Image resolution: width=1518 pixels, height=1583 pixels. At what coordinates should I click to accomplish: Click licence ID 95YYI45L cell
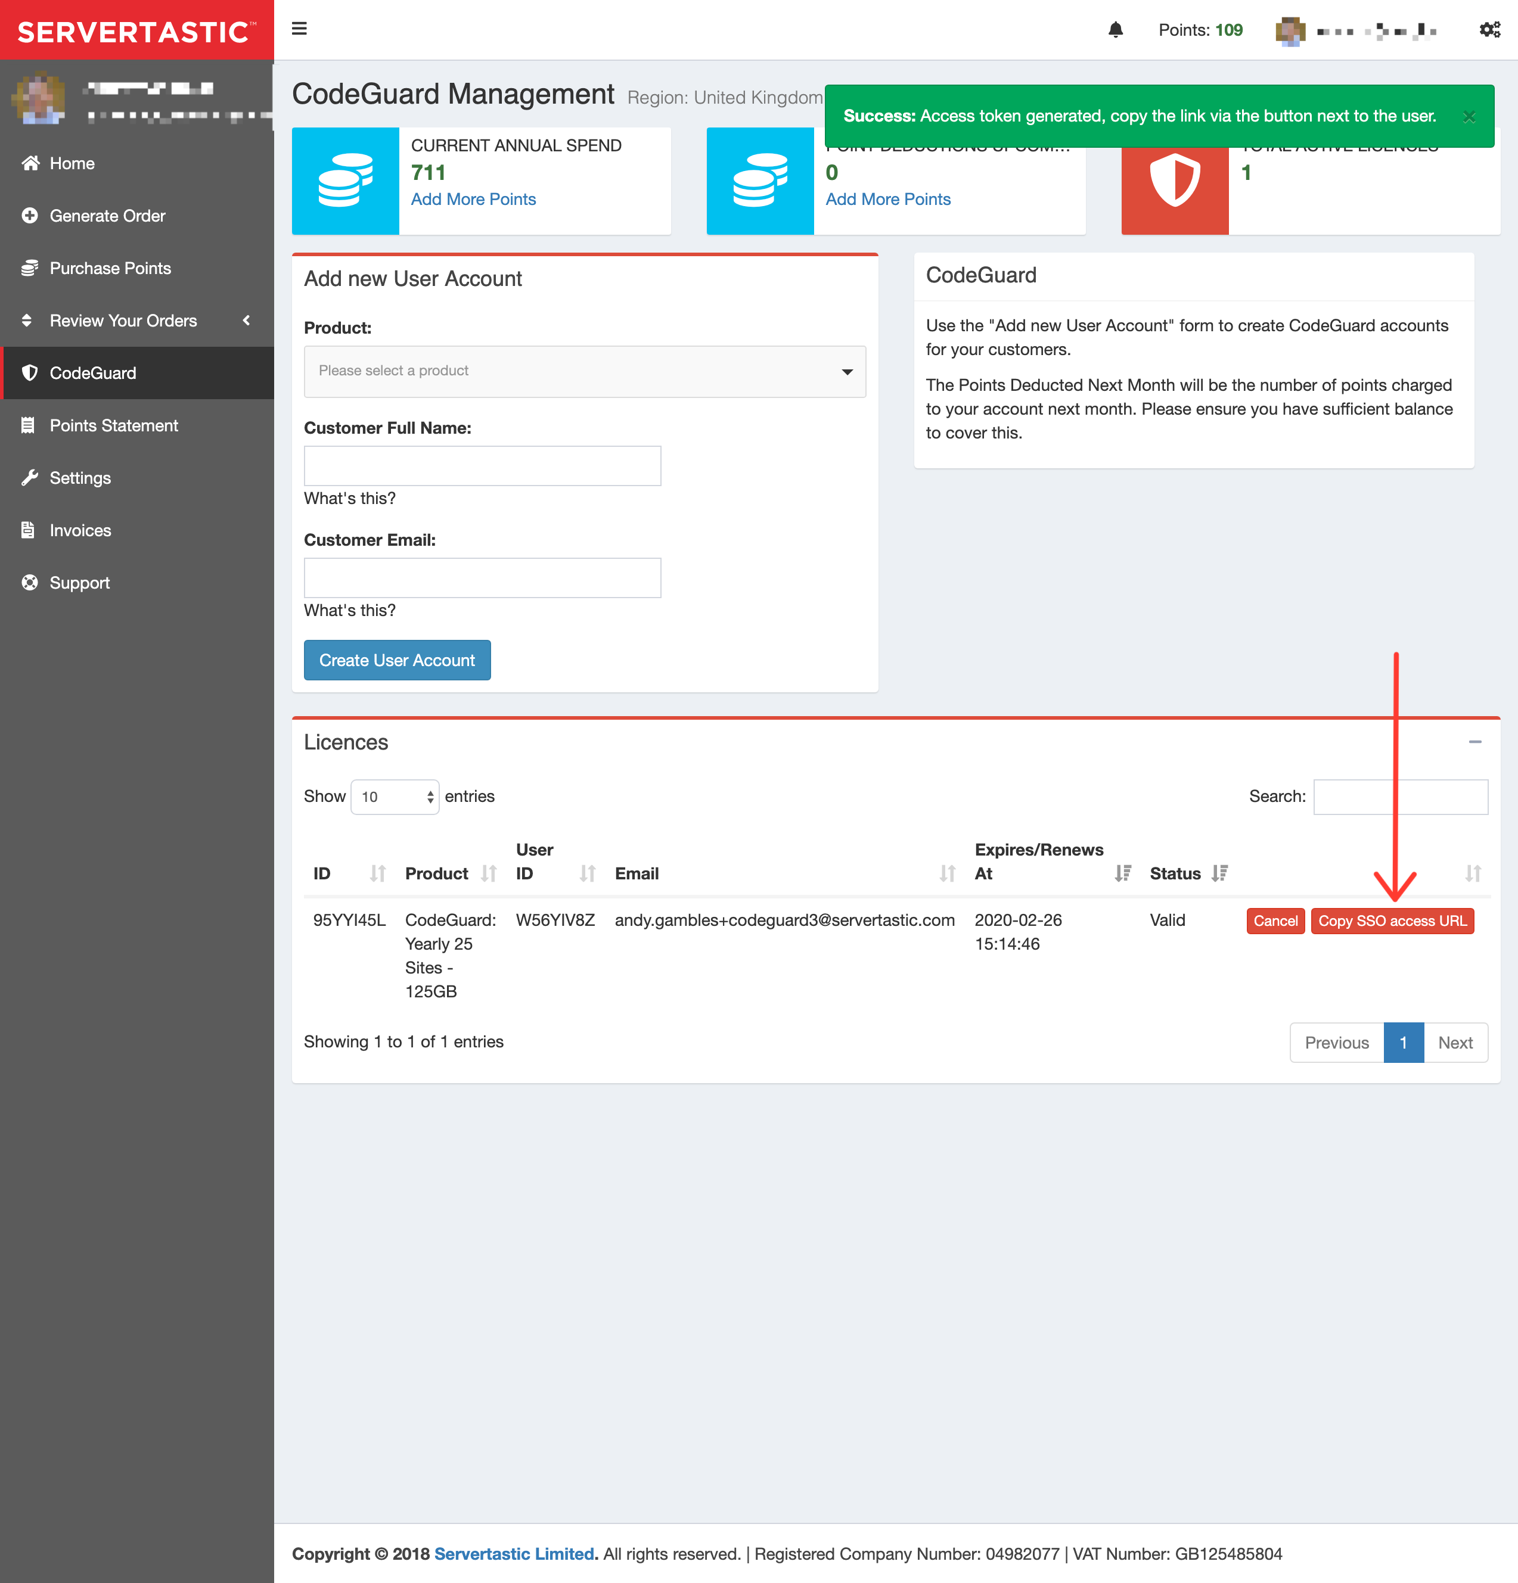[x=350, y=920]
